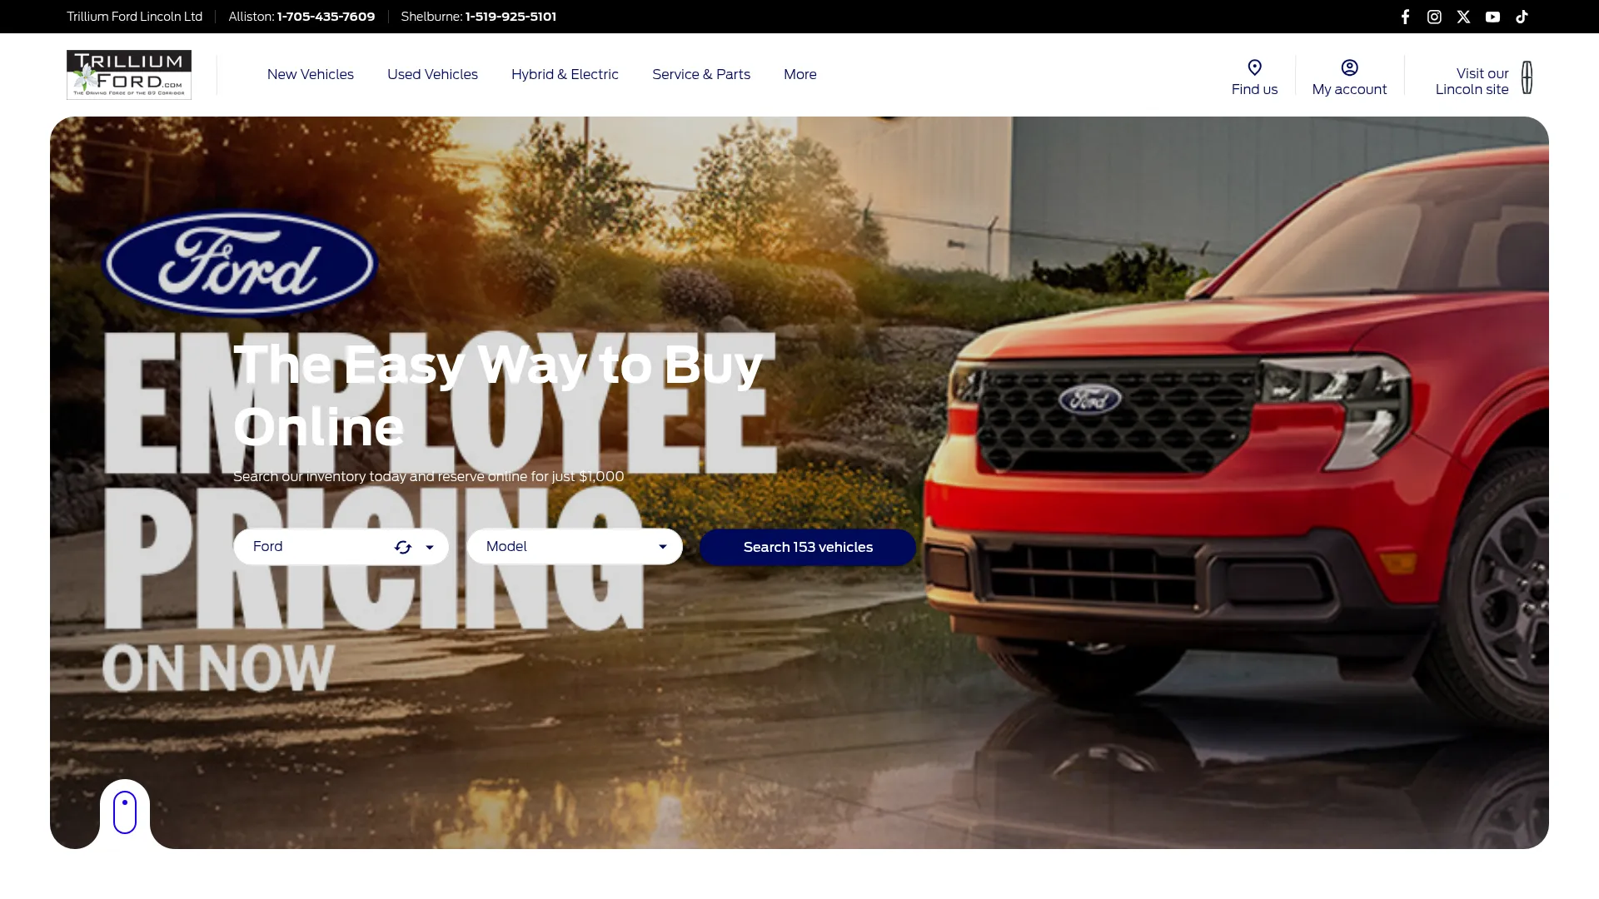Click the My account link text
This screenshot has width=1599, height=899.
tap(1349, 90)
